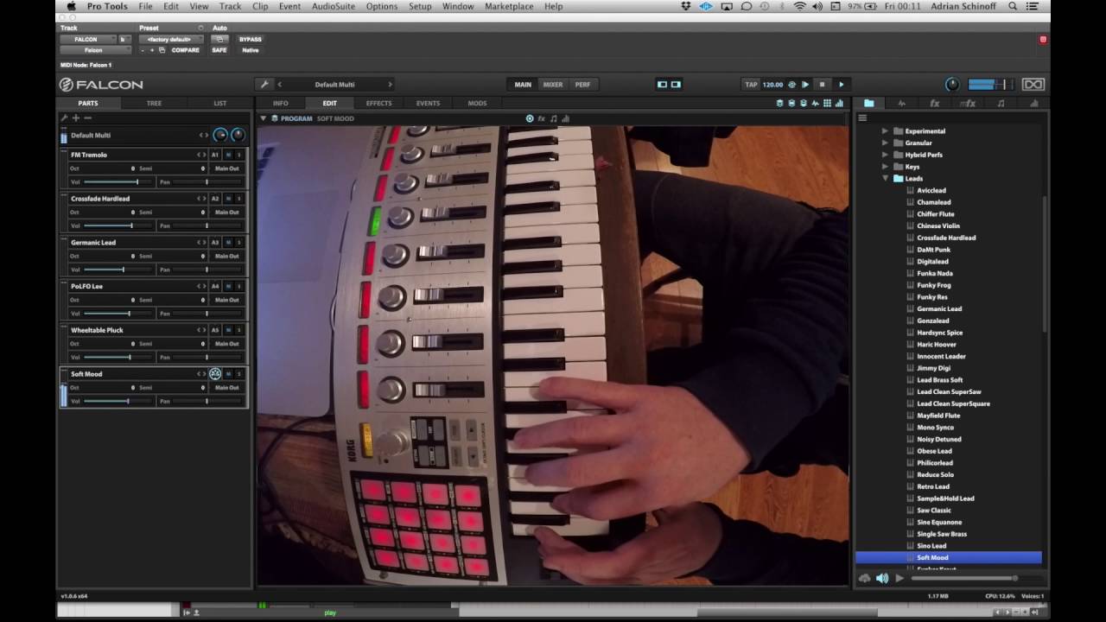Click the tempo sync icon next to 120.00
The image size is (1106, 622).
point(791,84)
